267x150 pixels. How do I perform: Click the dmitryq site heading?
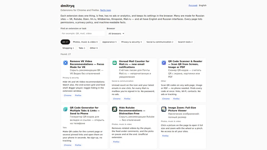[67, 6]
